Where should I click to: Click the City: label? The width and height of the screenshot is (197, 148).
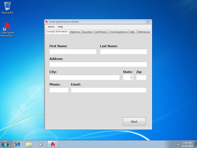pos(53,72)
